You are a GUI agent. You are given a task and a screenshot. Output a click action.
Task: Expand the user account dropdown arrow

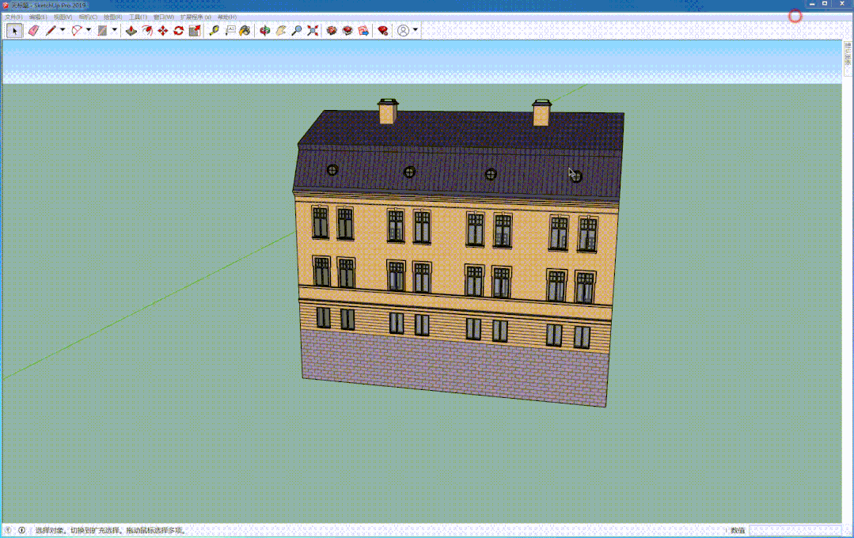click(416, 31)
